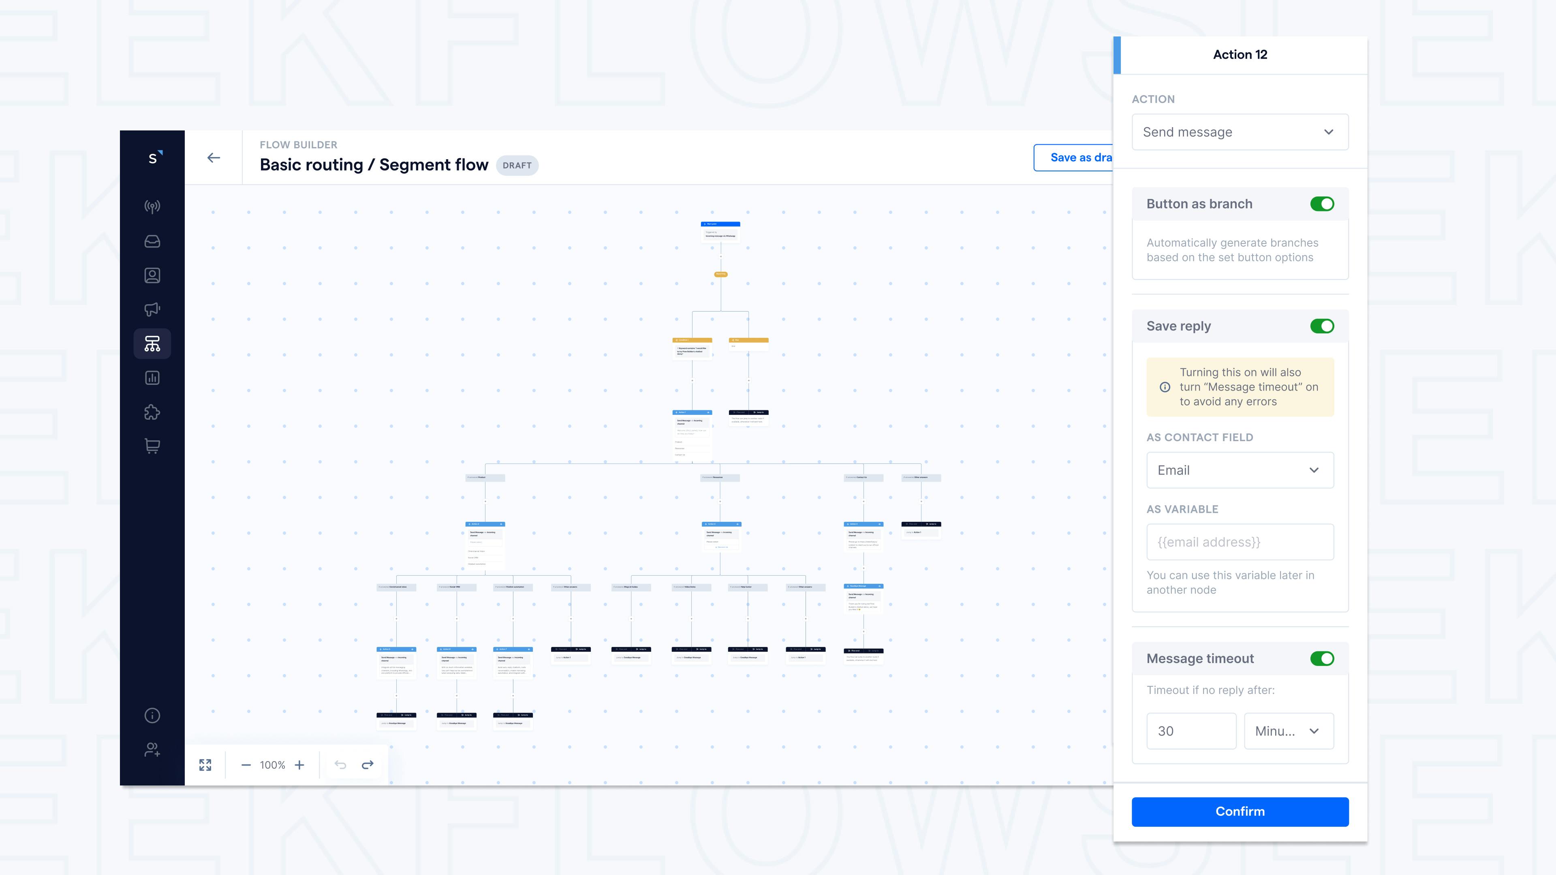The height and width of the screenshot is (875, 1556).
Task: Click the flow/automation nodes icon
Action: click(152, 344)
